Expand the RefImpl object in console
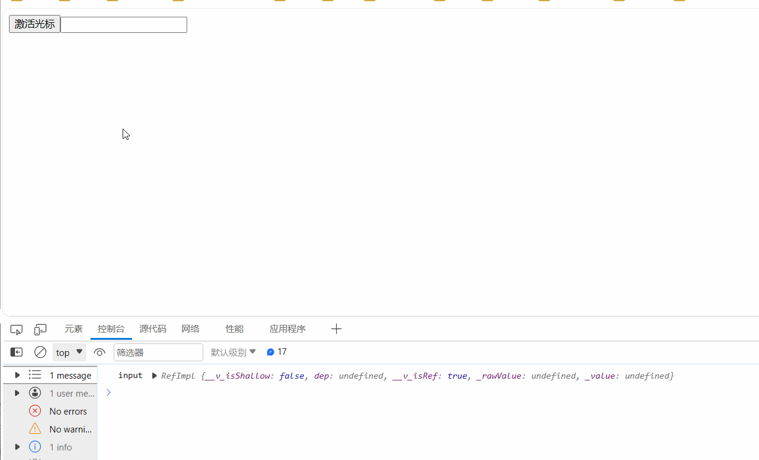759x460 pixels. coord(154,375)
